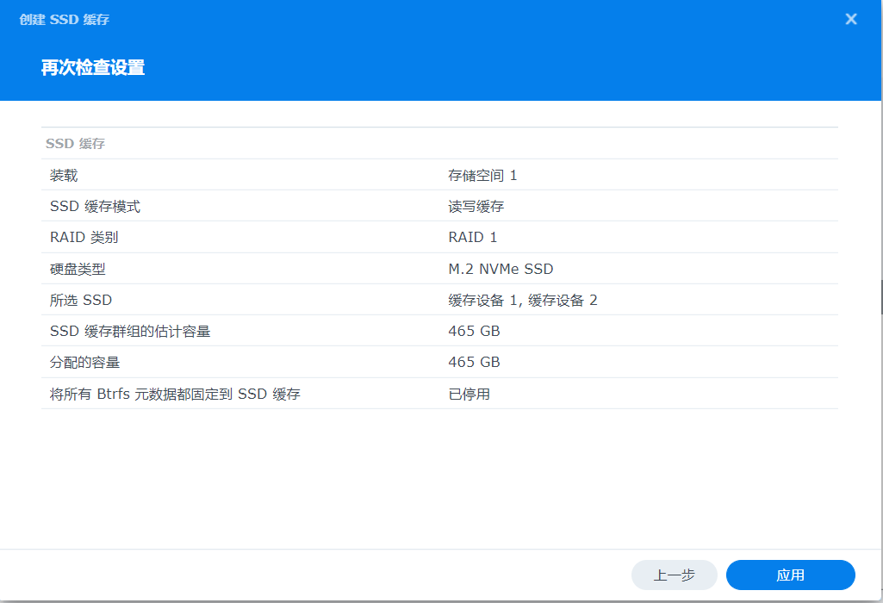Click the 创建 SSD 缓存 window title

(65, 19)
